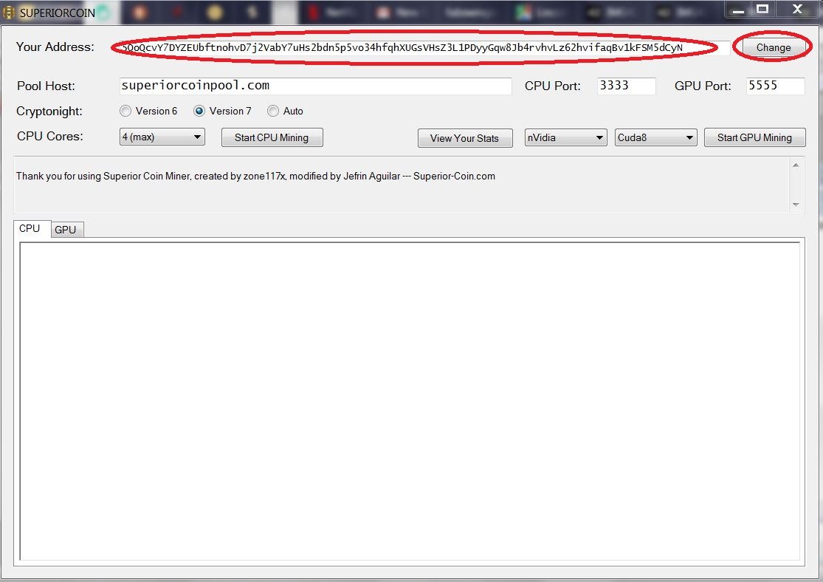This screenshot has height=582, width=823.
Task: Open the CPU Cores dropdown
Action: [162, 137]
